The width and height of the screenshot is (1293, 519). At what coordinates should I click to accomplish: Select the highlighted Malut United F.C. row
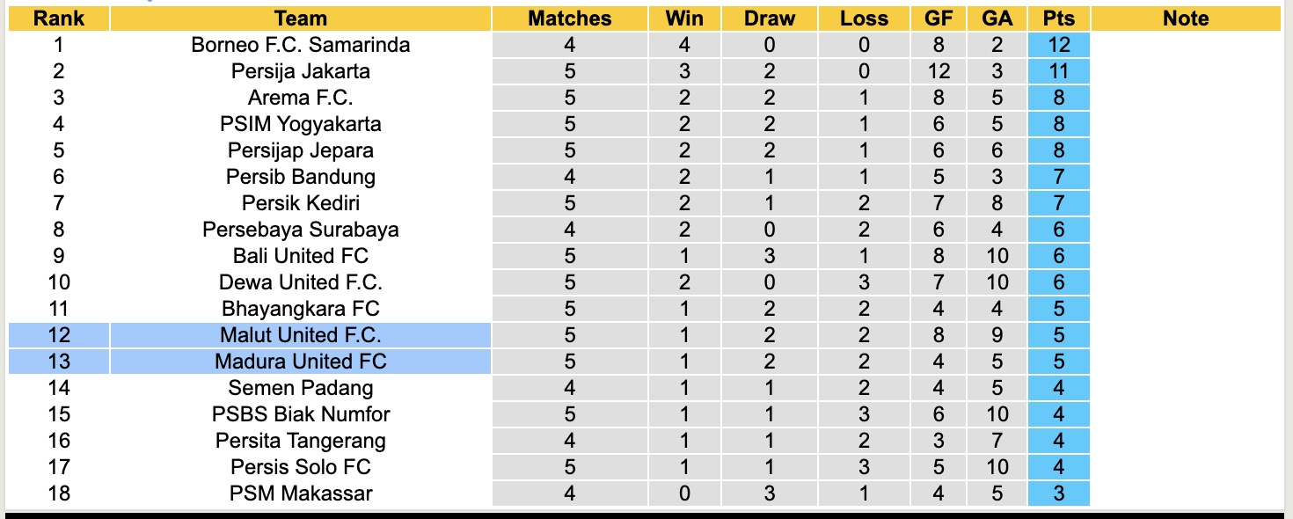[x=300, y=335]
